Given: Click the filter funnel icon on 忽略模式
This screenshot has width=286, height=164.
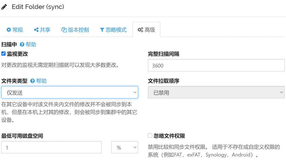Looking at the screenshot, I should pyautogui.click(x=102, y=30).
